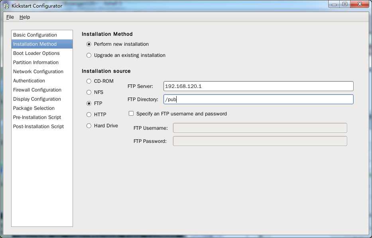
Task: Open Package Selection section
Action: (42, 108)
